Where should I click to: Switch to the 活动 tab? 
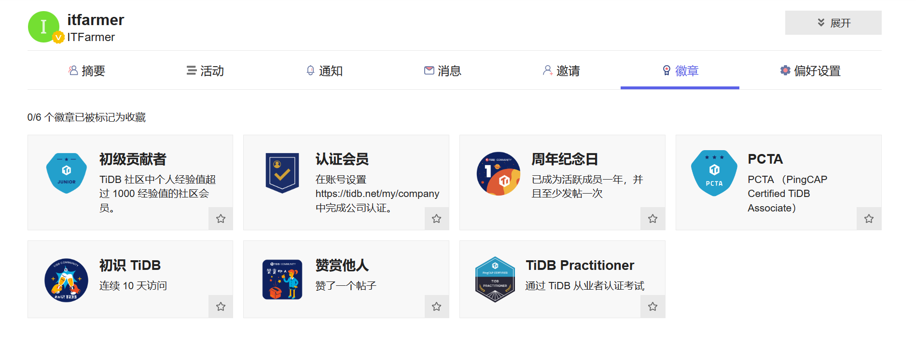(206, 71)
